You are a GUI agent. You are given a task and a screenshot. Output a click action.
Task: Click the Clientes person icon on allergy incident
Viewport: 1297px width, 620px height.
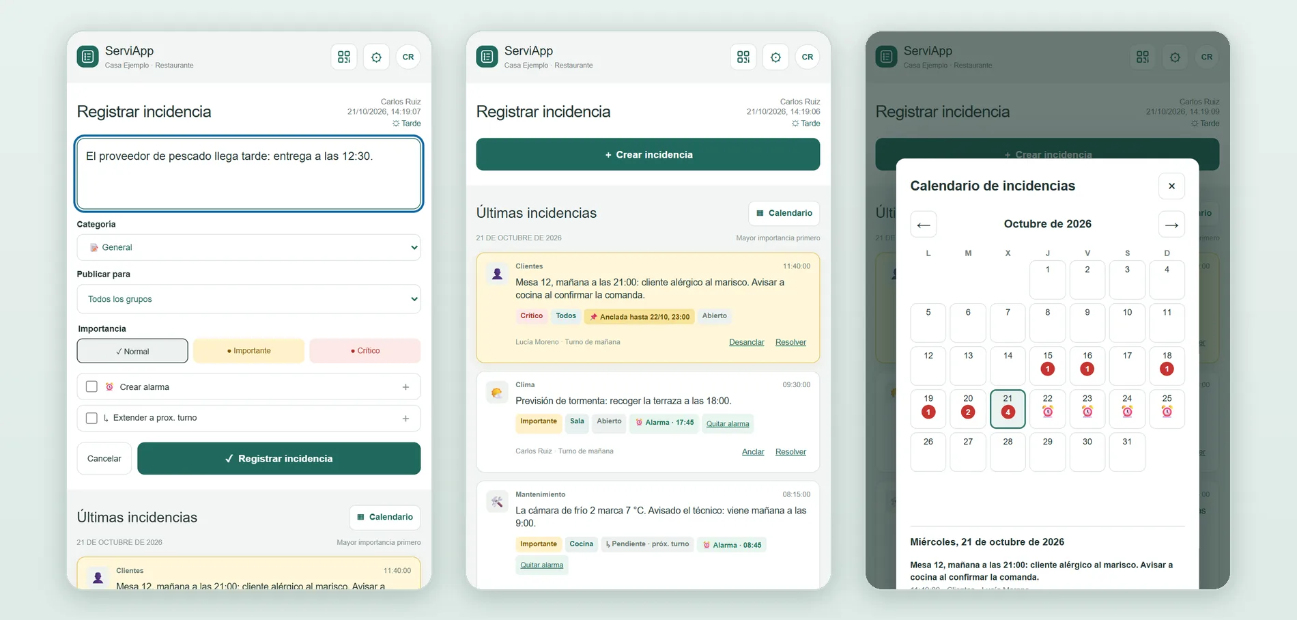498,274
